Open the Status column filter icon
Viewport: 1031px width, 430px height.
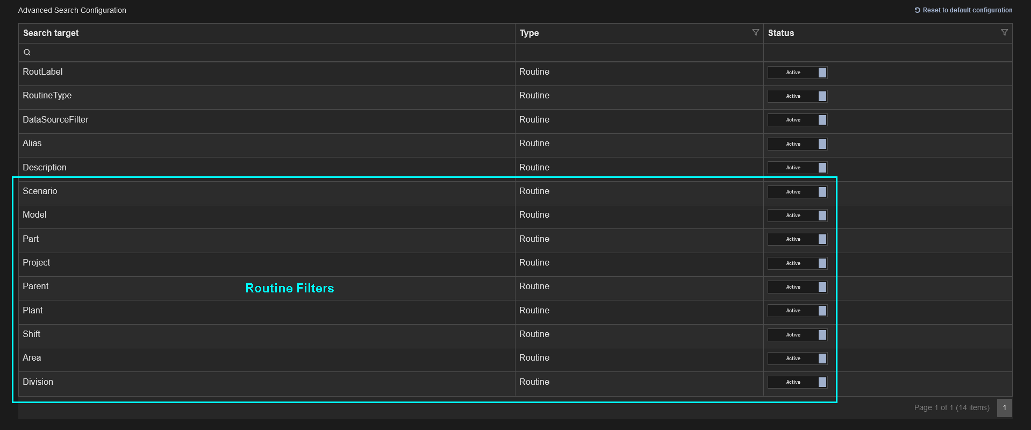pyautogui.click(x=1004, y=33)
